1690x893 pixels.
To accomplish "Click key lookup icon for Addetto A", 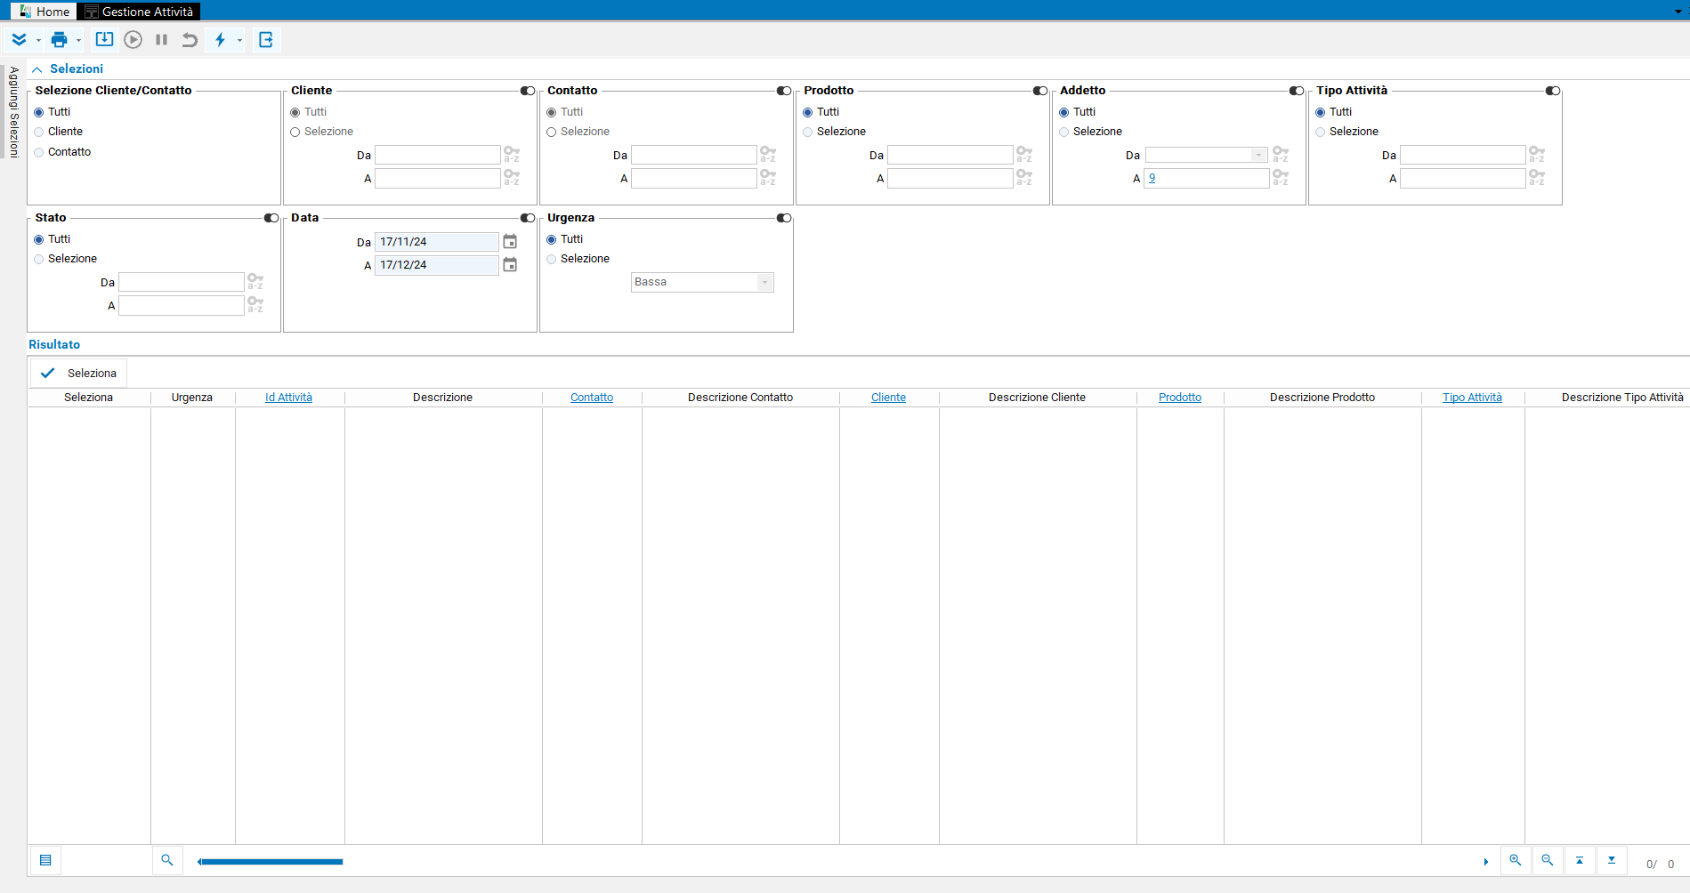I will click(x=1281, y=178).
